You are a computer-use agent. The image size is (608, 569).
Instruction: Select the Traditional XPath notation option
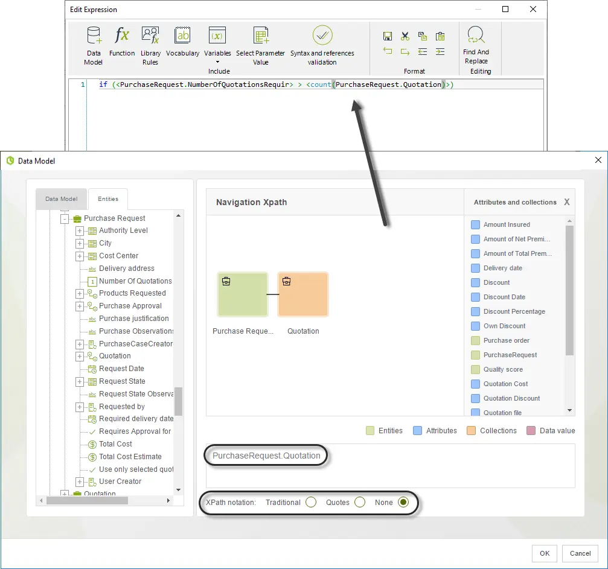tap(310, 503)
